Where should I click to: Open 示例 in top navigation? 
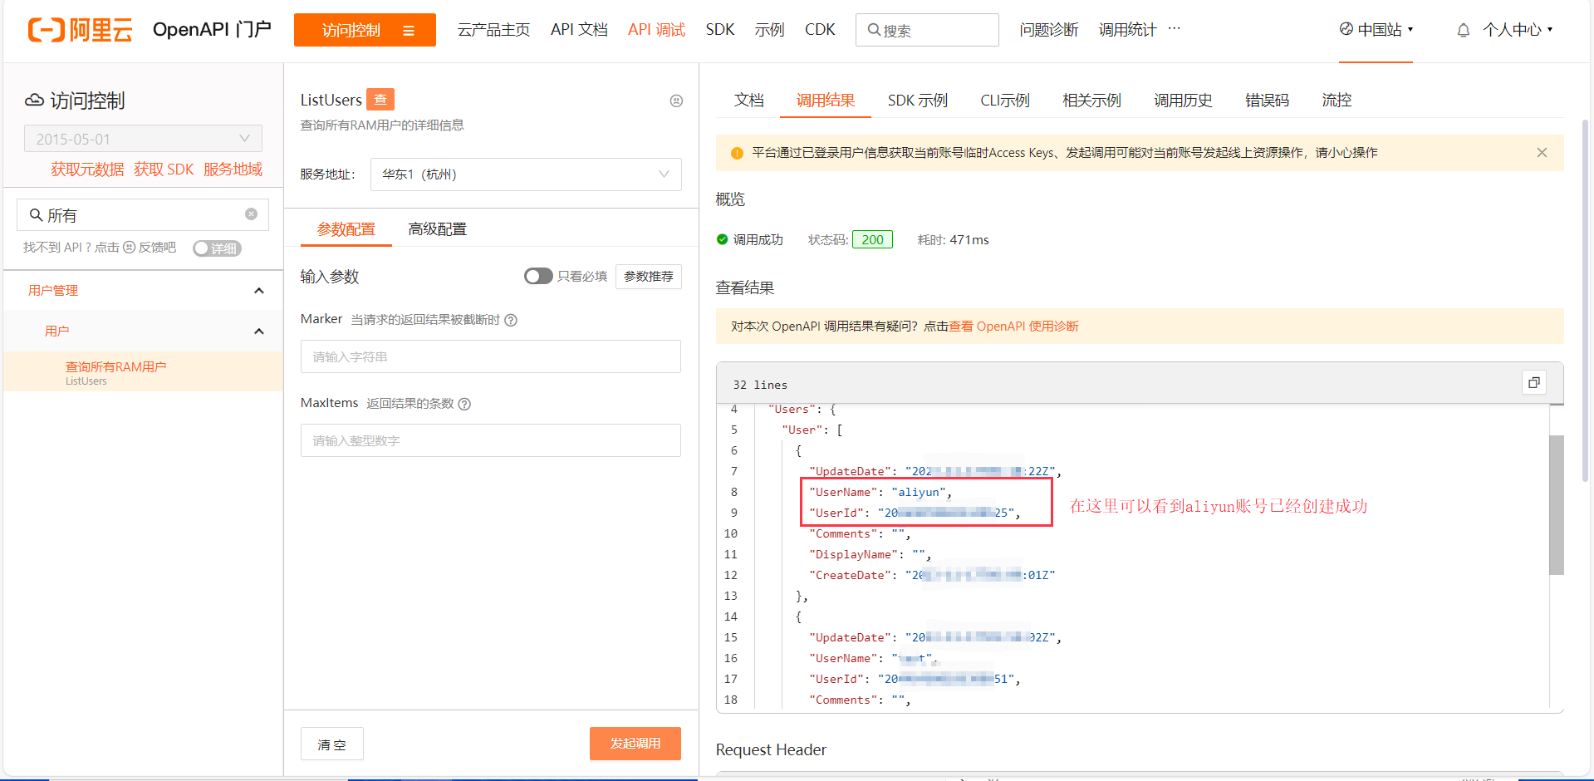click(x=769, y=30)
